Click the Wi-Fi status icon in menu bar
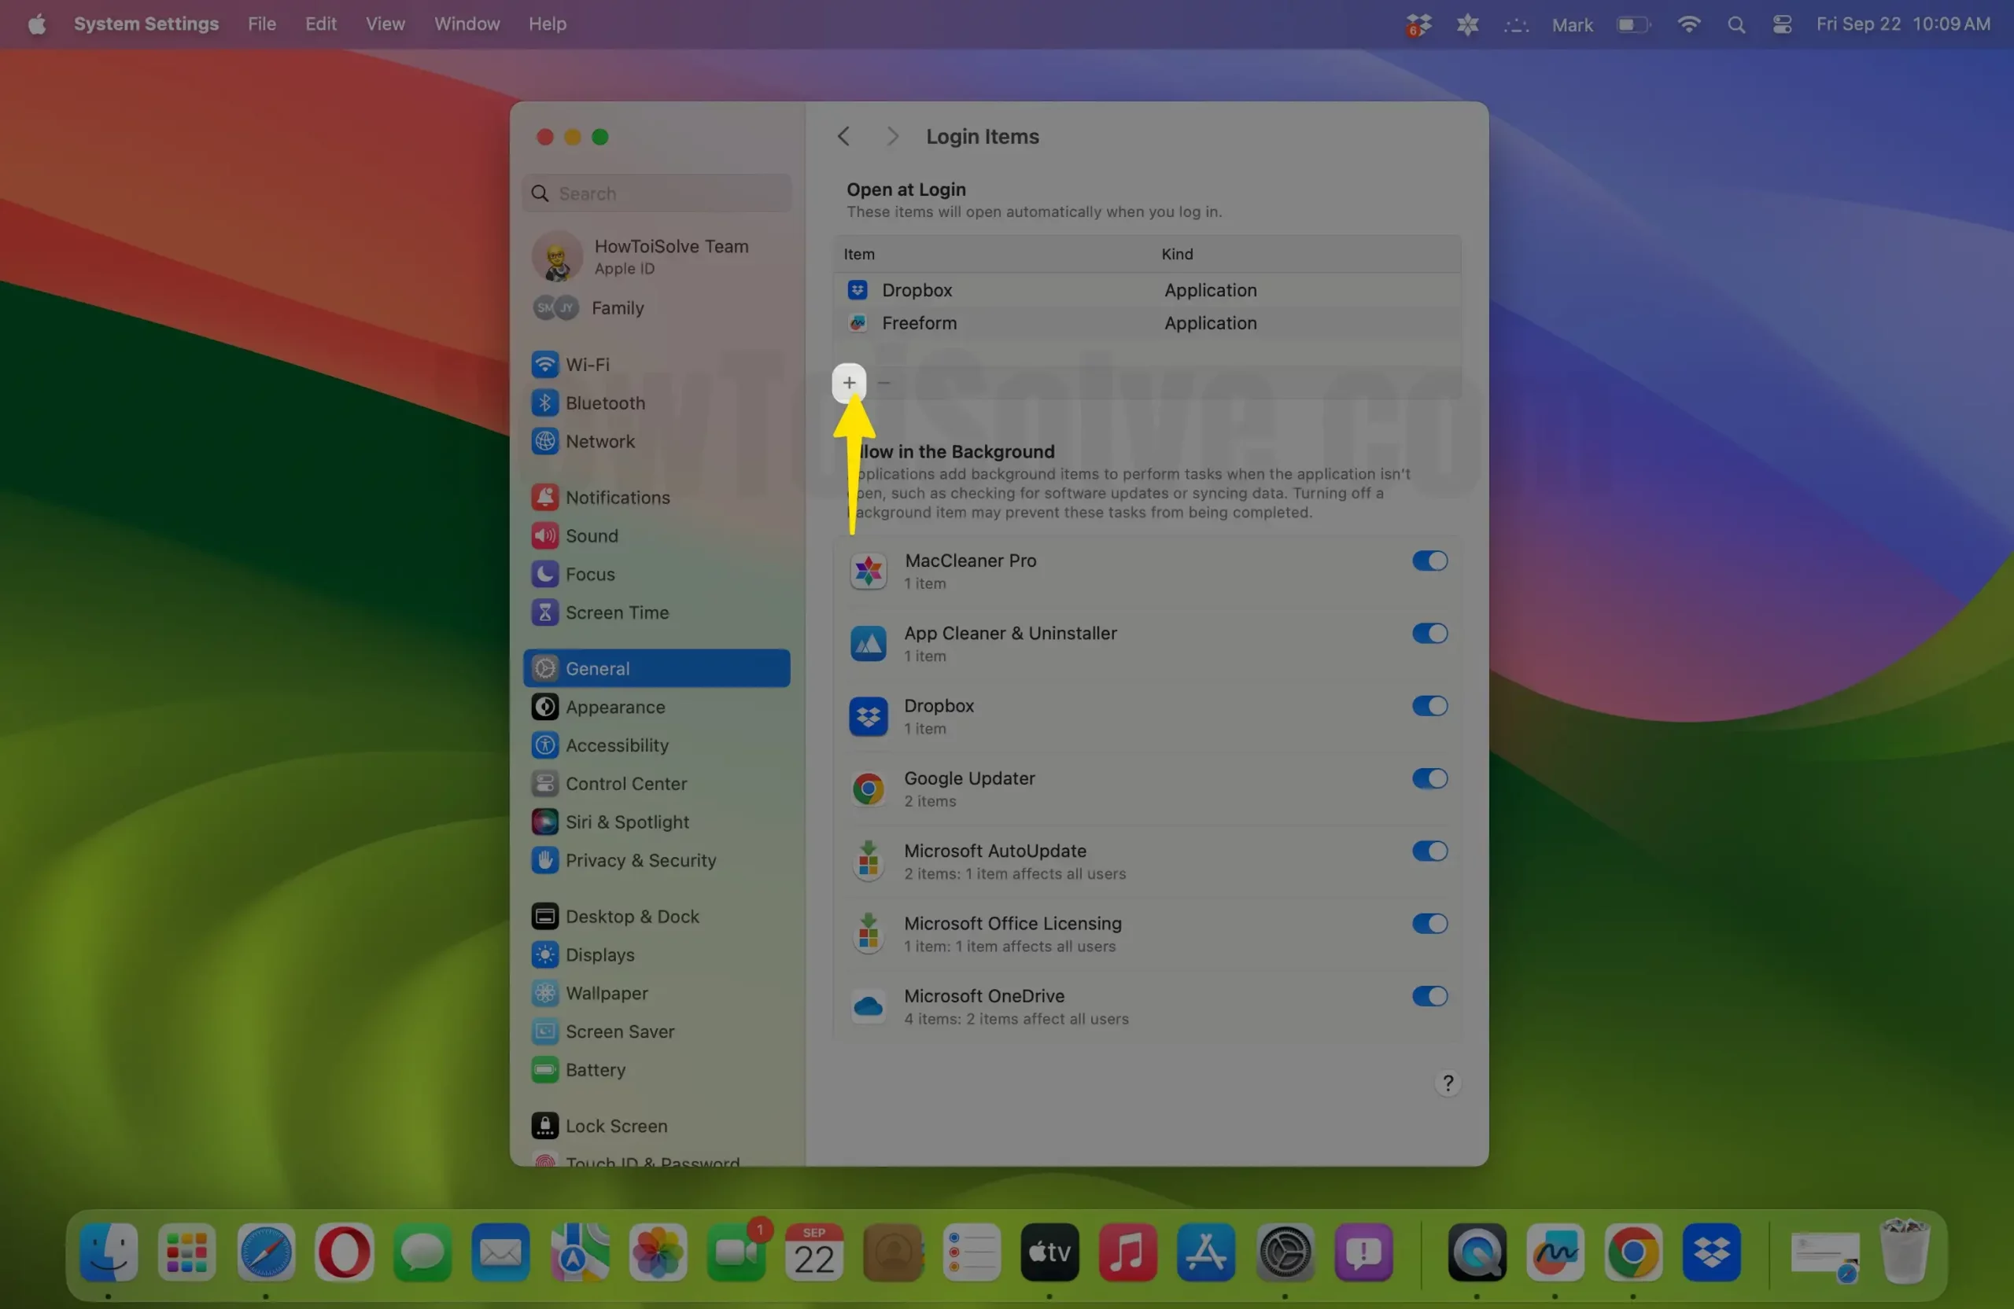2014x1309 pixels. pos(1688,24)
